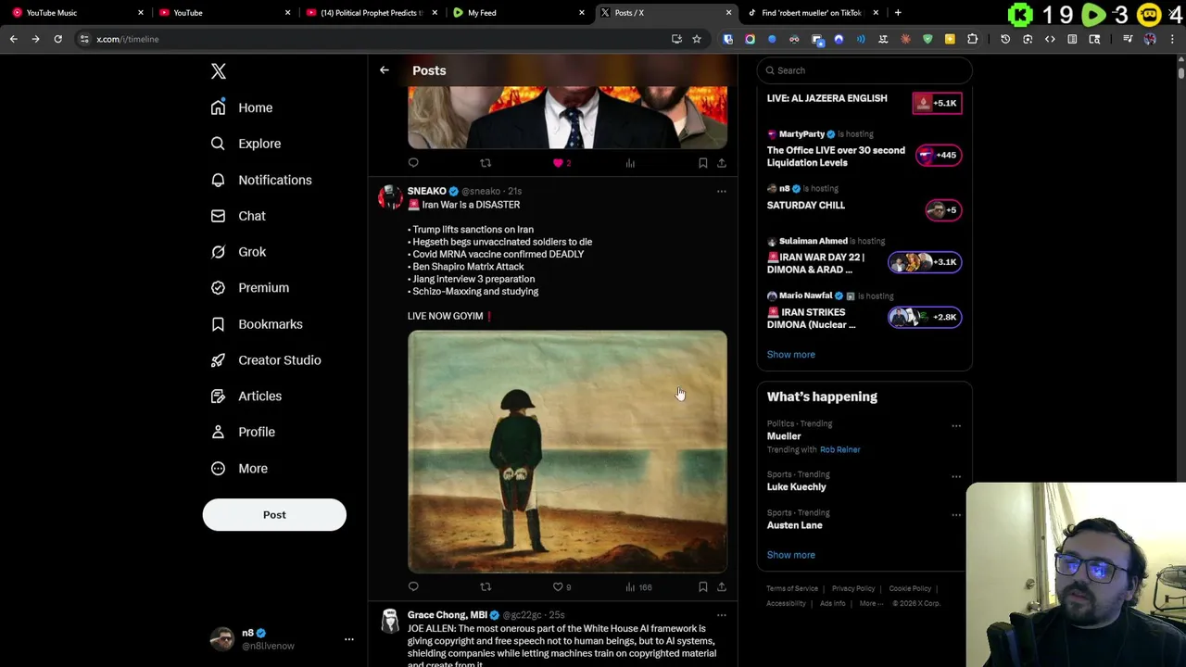Switch to the robert mueller TikTok tab
Image resolution: width=1186 pixels, height=667 pixels.
pos(813,13)
